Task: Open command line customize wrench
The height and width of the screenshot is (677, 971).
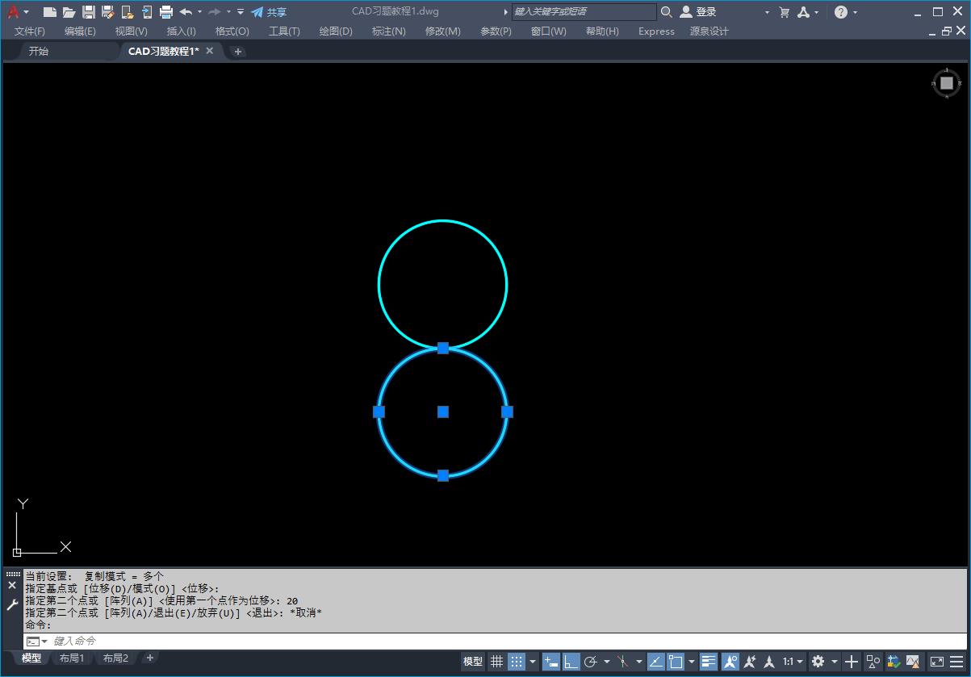Action: pyautogui.click(x=12, y=604)
